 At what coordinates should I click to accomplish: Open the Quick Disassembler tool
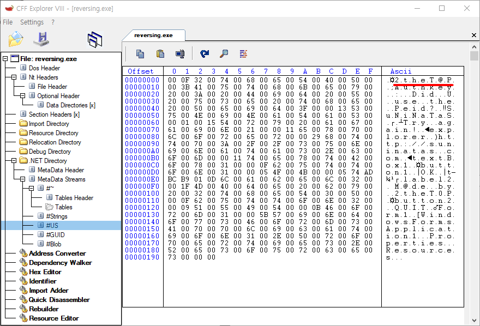point(59,299)
